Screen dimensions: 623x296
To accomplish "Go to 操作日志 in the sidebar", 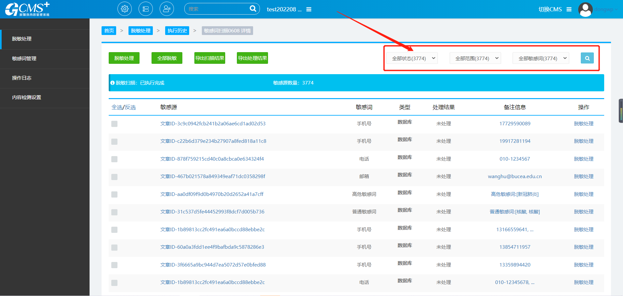I will 22,78.
